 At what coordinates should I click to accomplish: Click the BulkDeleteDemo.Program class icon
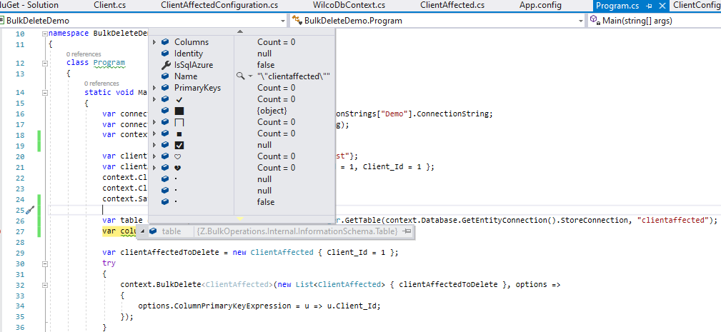point(297,21)
